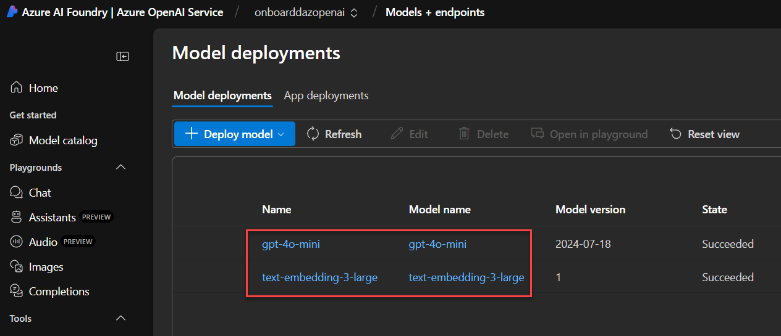Viewport: 781px width, 336px height.
Task: Collapse the Playgrounds section chevron
Action: pos(121,168)
